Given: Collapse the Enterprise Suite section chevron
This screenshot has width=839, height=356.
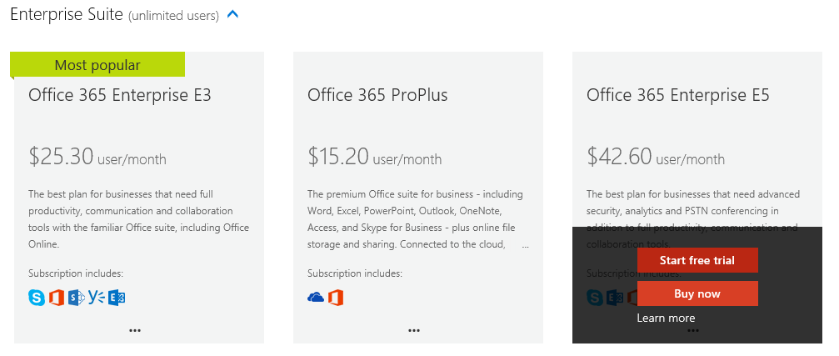Looking at the screenshot, I should (233, 15).
